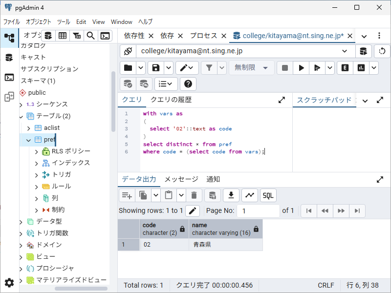Click the Page No input field
Screen dimensions: 391x293
pos(258,211)
